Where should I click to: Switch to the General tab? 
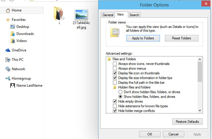108,15
